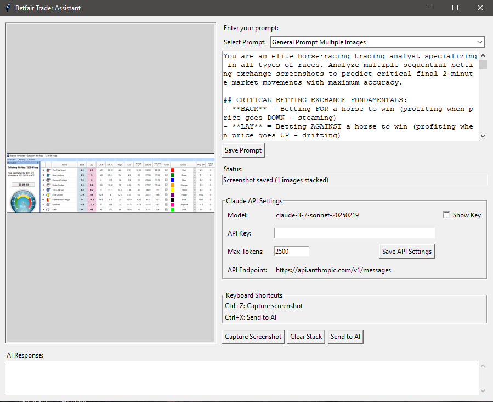This screenshot has height=402, width=493.
Task: Minimize the Betfair Trader Assistant window
Action: click(x=430, y=8)
